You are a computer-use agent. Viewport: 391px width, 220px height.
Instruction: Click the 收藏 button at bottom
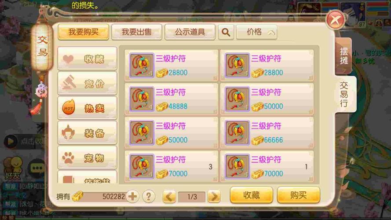[x=252, y=195]
